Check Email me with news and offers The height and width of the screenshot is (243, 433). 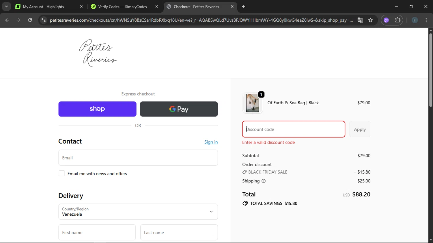pos(61,173)
